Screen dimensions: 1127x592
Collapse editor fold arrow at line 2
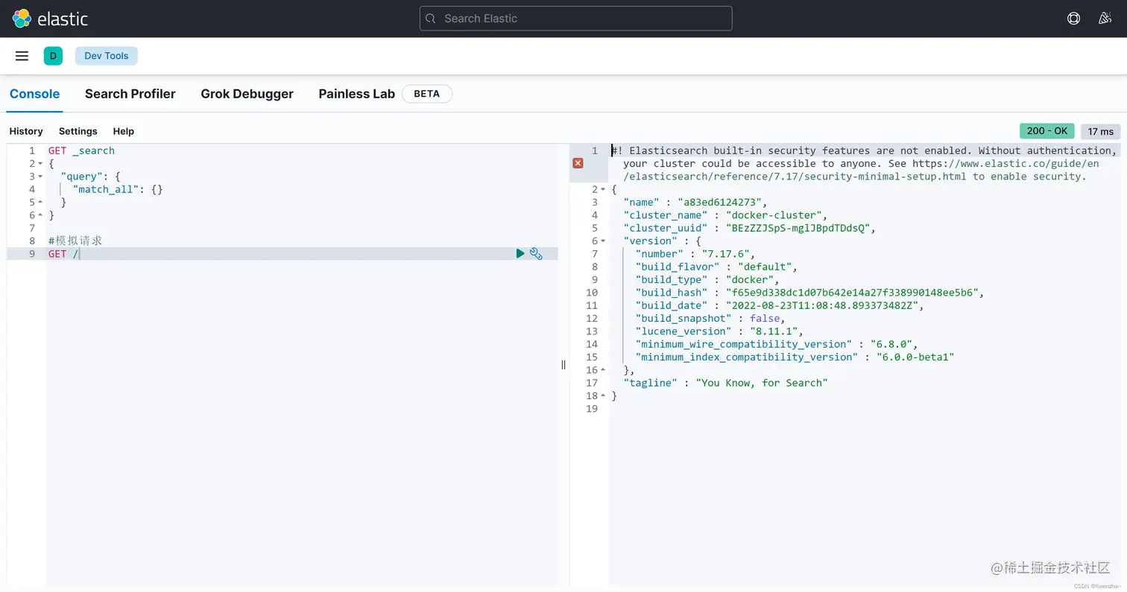pyautogui.click(x=40, y=164)
